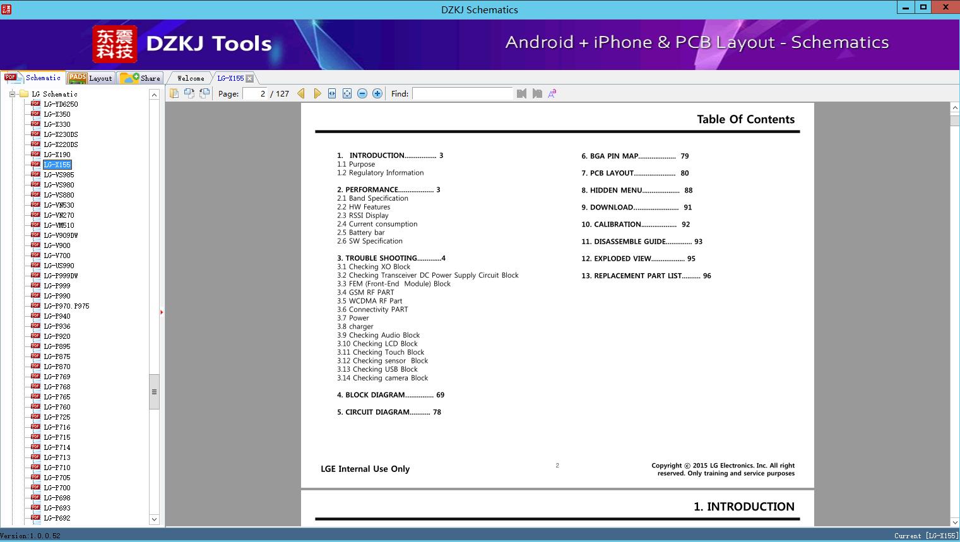Click the PDF icon beside LG-P920
Screen dimensions: 960x542
35,336
